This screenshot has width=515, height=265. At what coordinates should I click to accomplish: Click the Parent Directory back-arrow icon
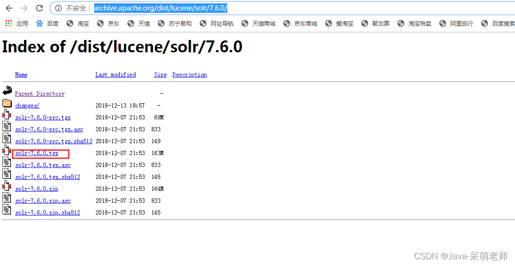click(7, 90)
